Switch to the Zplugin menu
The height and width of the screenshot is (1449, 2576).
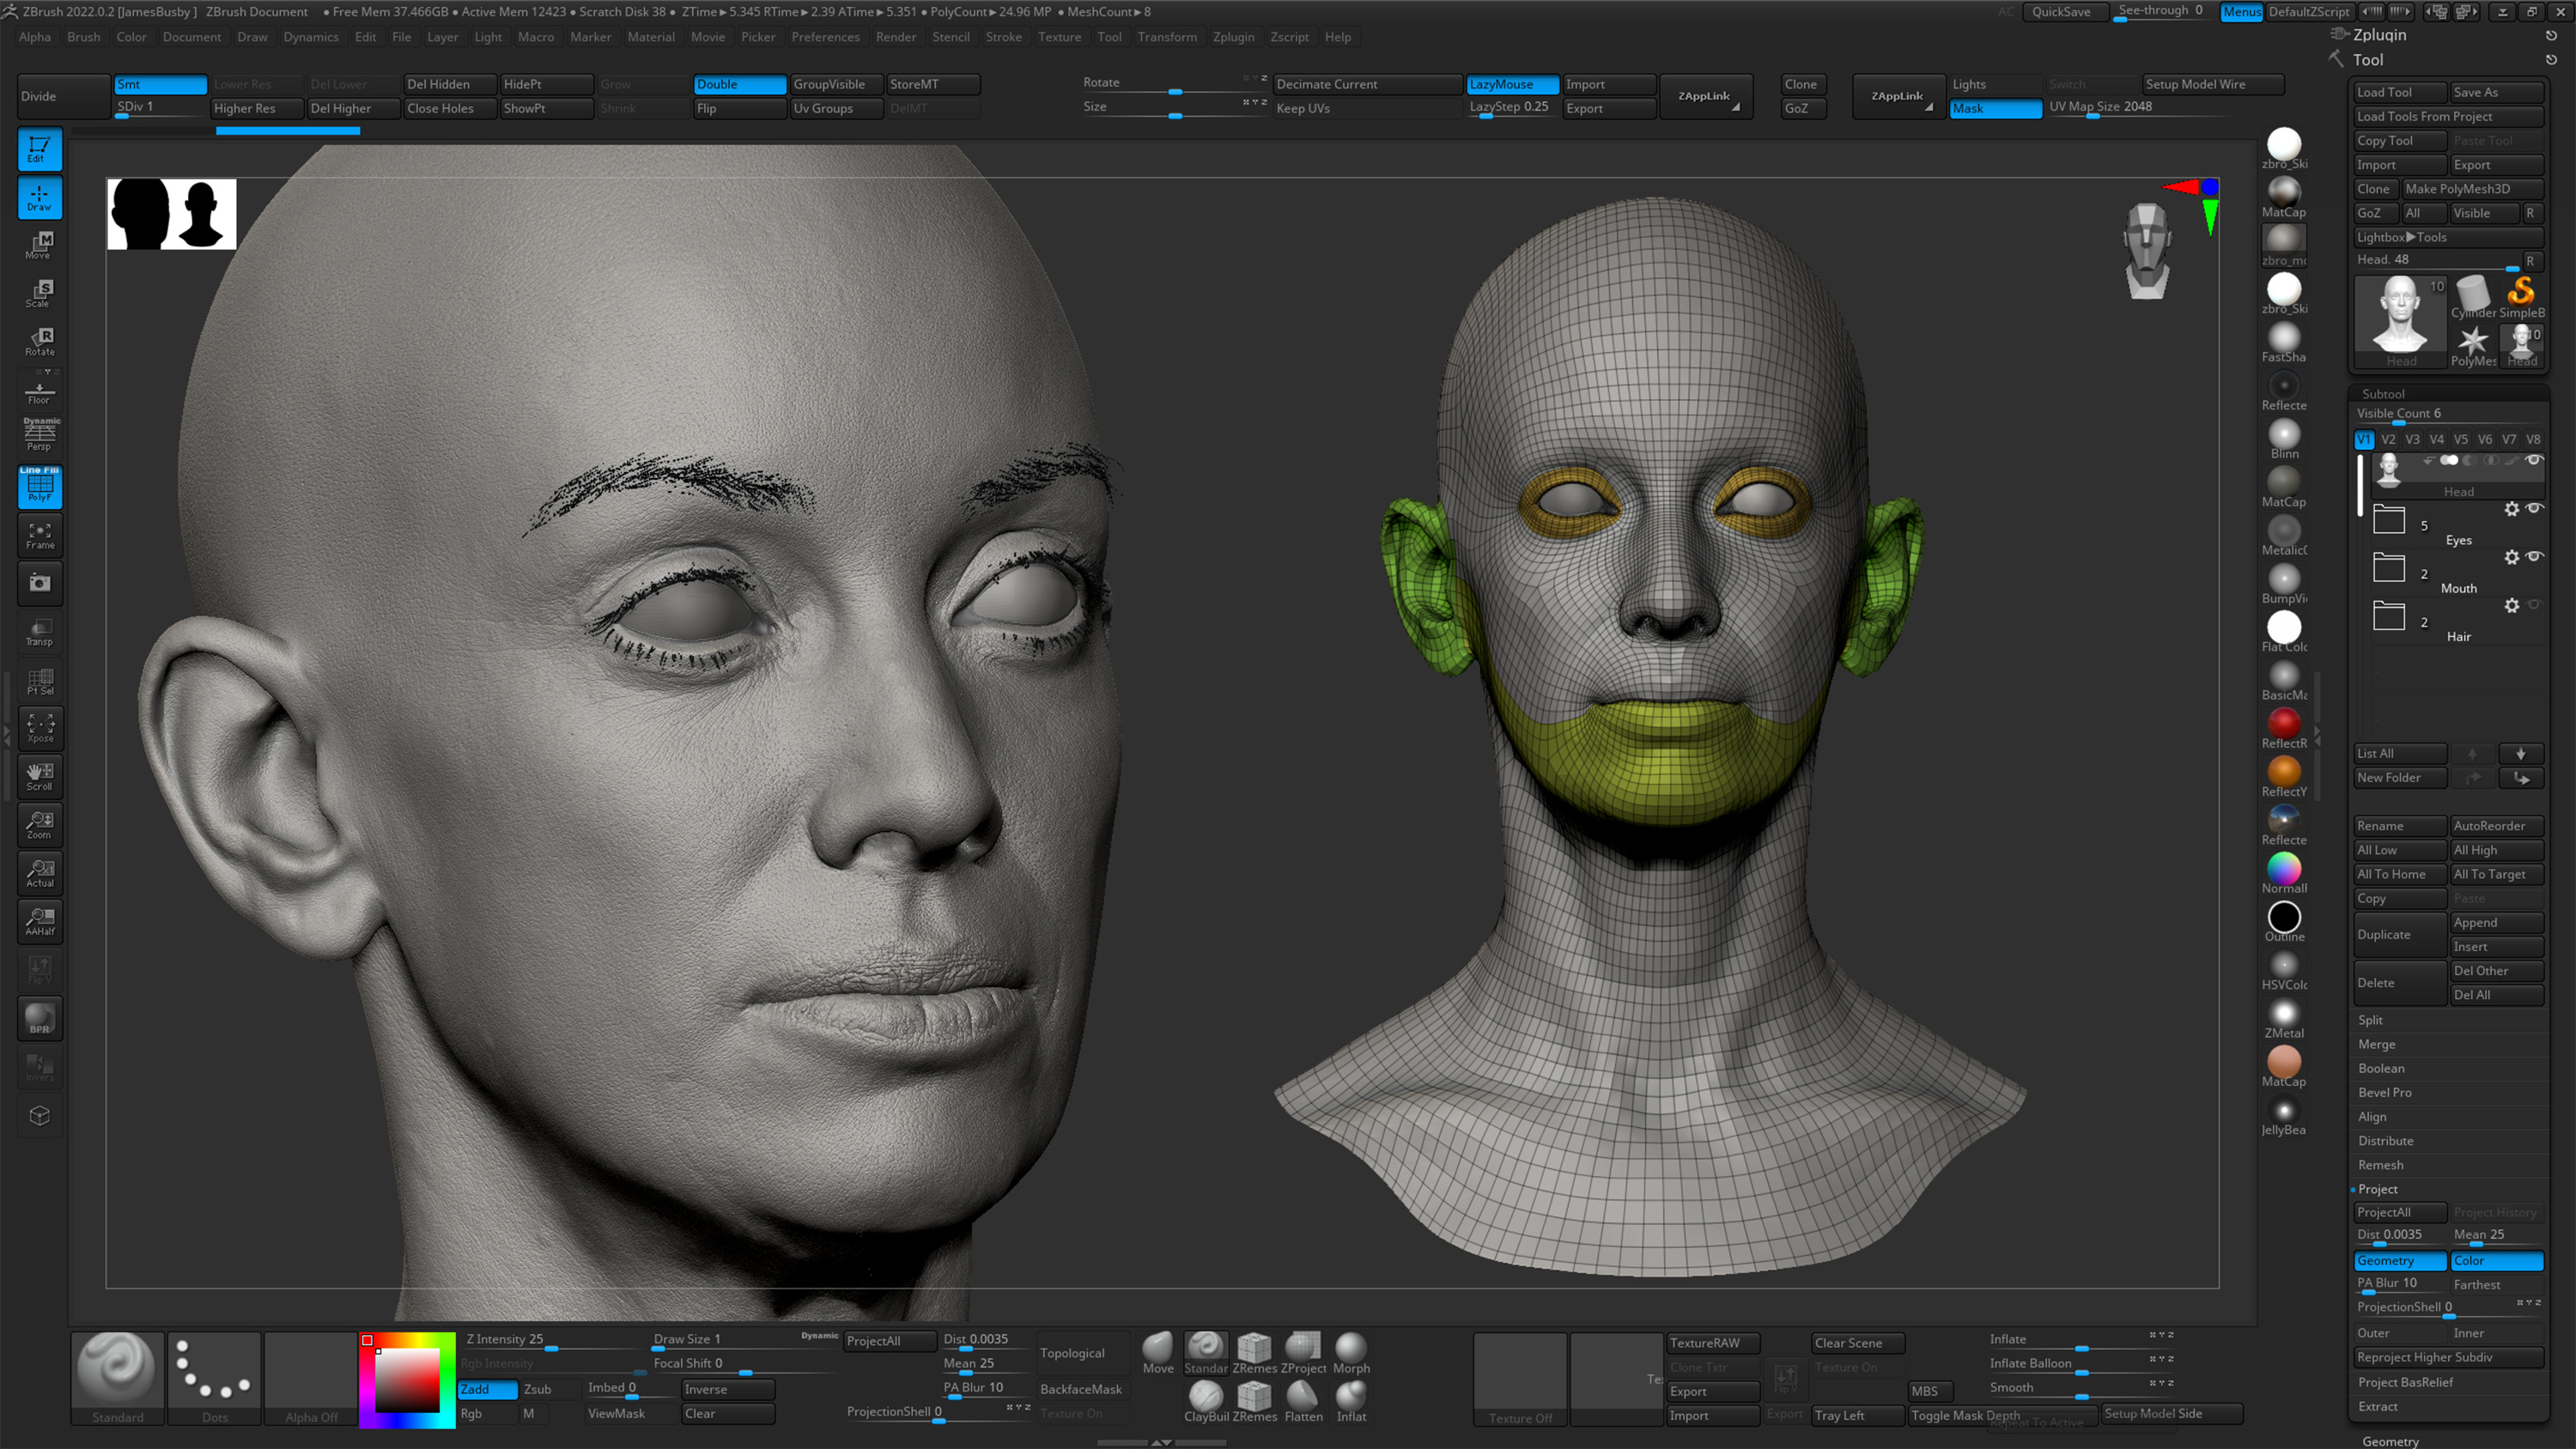1234,37
